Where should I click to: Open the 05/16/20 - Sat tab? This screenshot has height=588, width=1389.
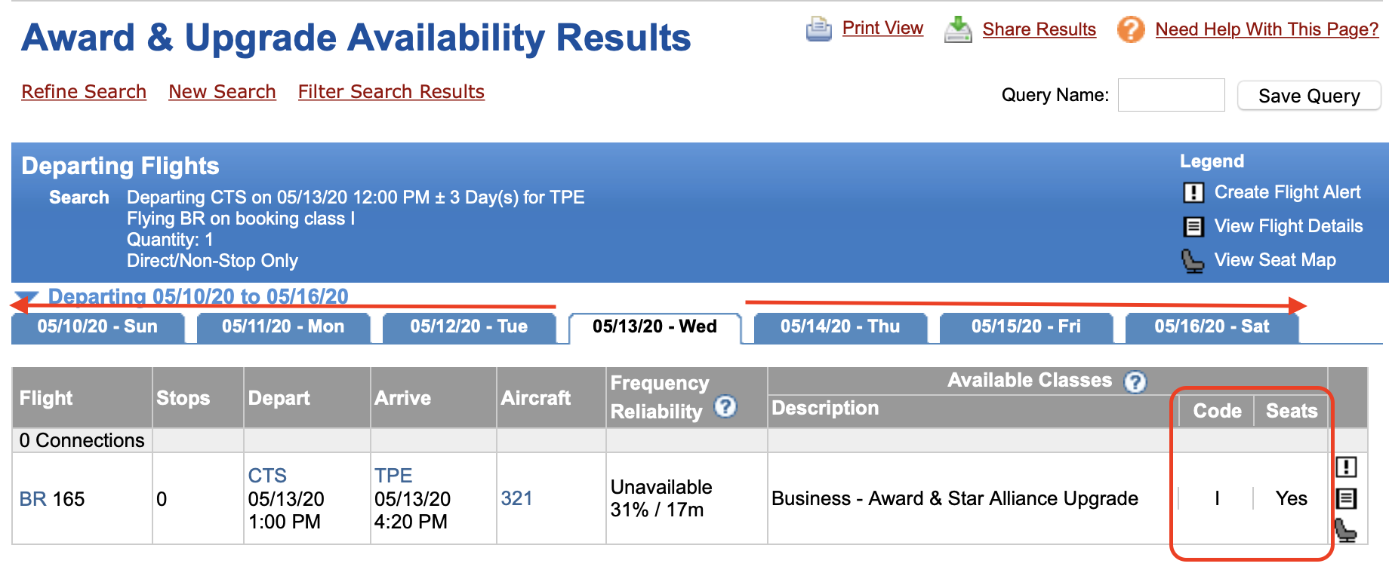point(1212,327)
